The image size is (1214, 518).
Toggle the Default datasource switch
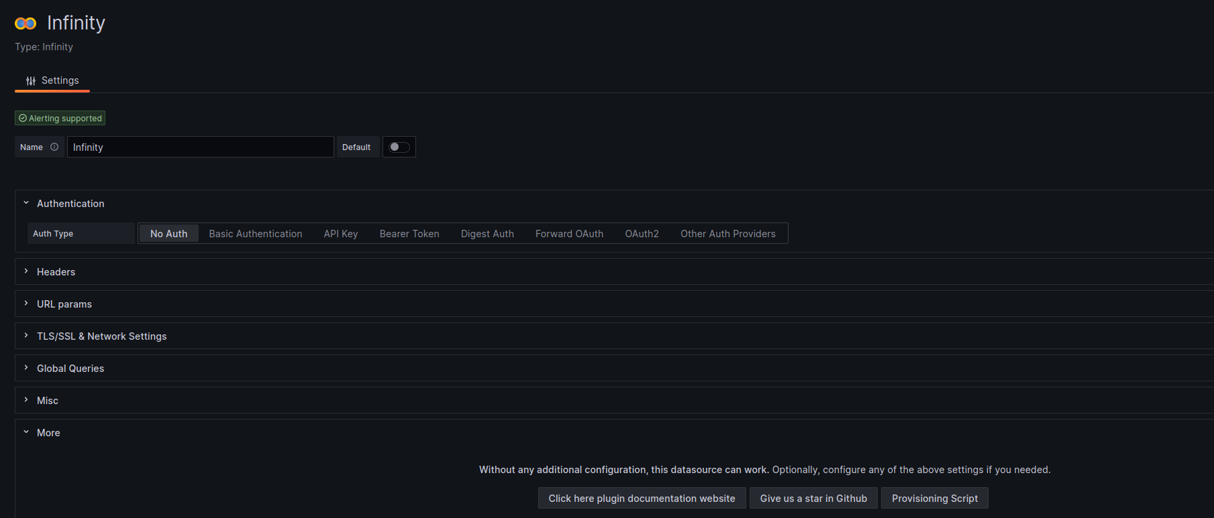399,147
